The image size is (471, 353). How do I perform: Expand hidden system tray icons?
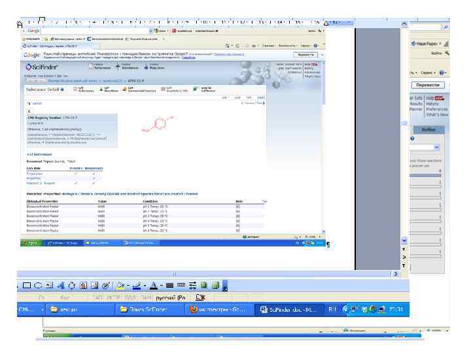(345, 309)
